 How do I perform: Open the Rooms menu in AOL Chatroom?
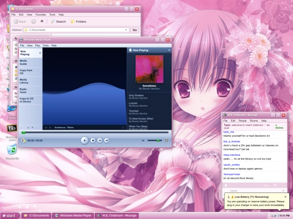pos(254,121)
